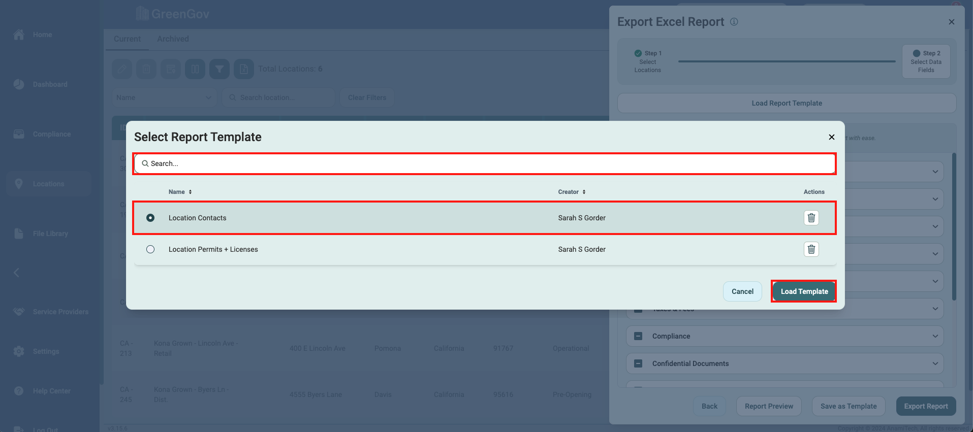Toggle the Compliance section checkbox

[639, 336]
